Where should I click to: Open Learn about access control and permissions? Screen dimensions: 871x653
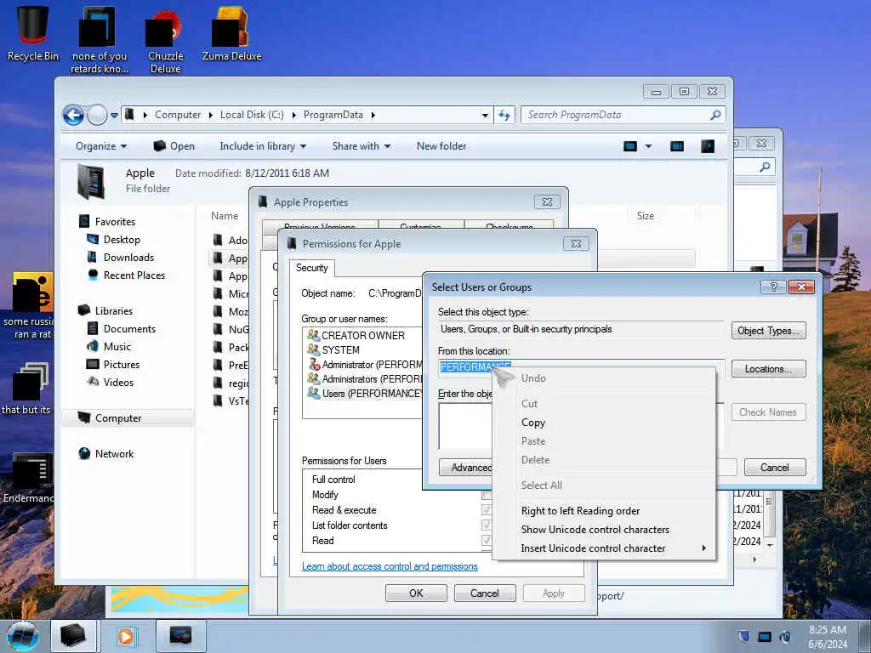click(390, 566)
